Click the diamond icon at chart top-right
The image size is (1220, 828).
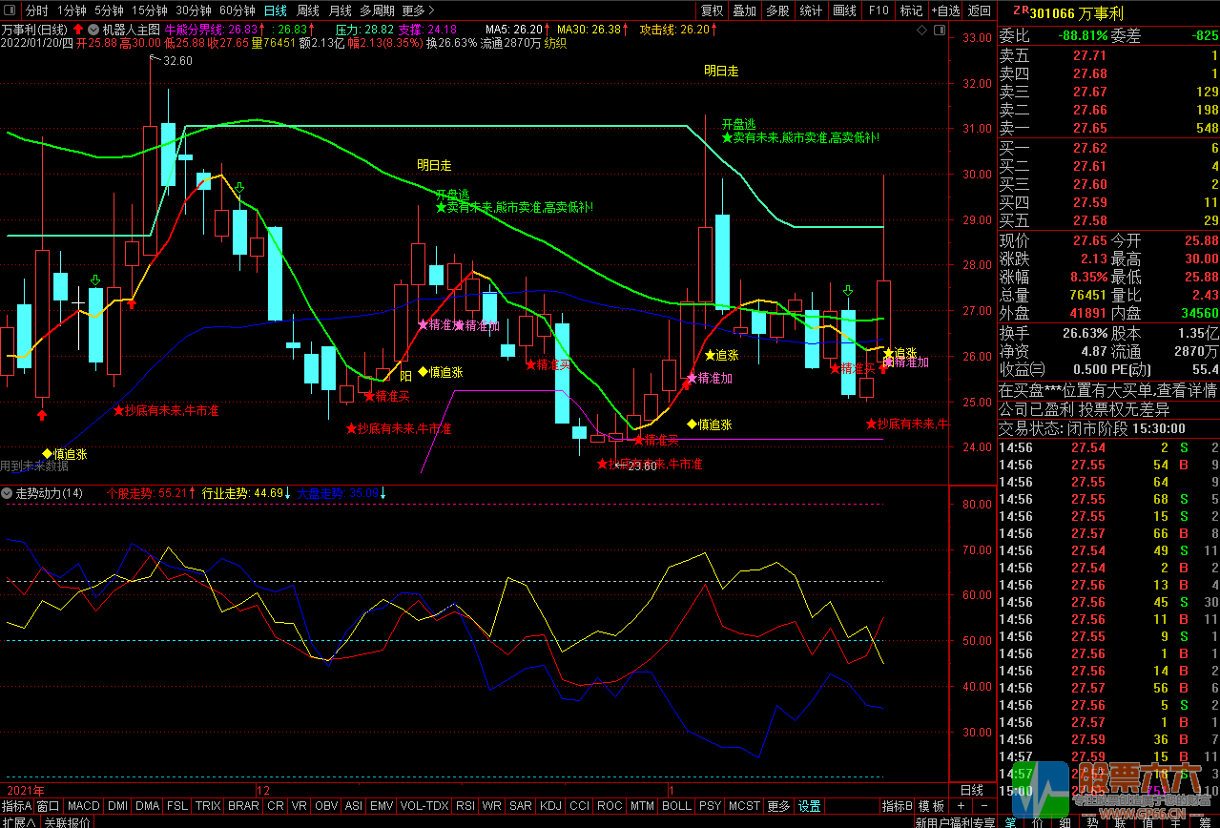click(921, 31)
